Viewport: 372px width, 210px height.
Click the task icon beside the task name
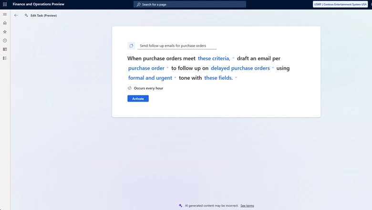[x=131, y=46]
